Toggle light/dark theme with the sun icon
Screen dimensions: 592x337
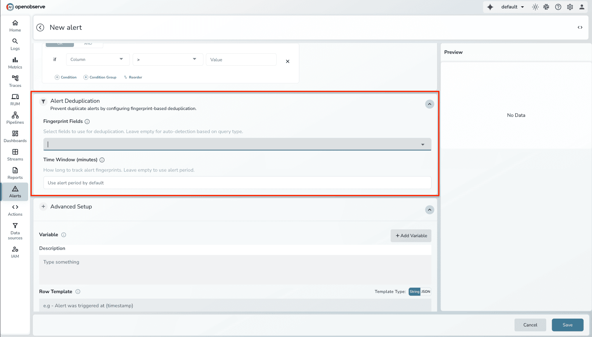[x=535, y=7]
